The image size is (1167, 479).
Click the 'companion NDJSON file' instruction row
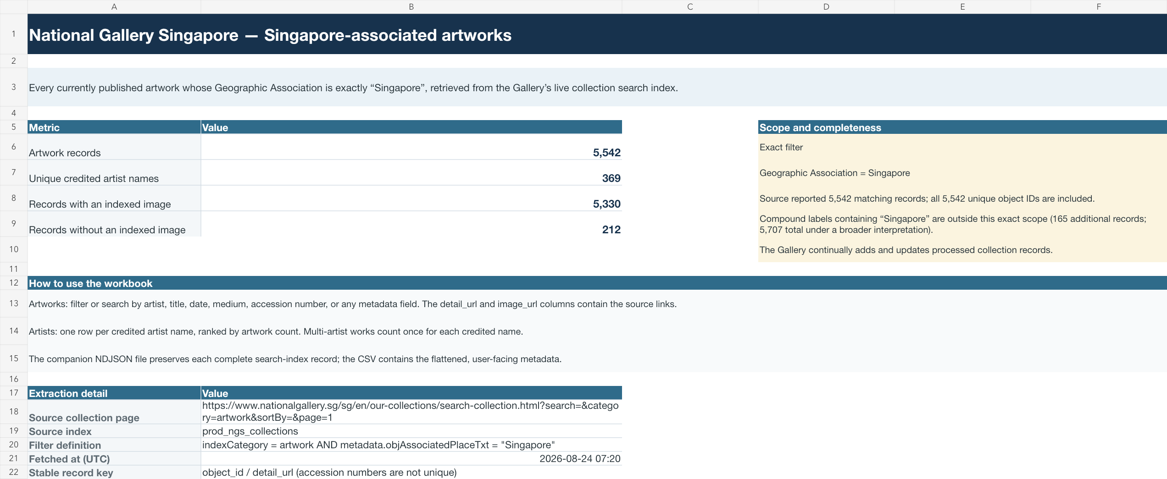point(597,358)
